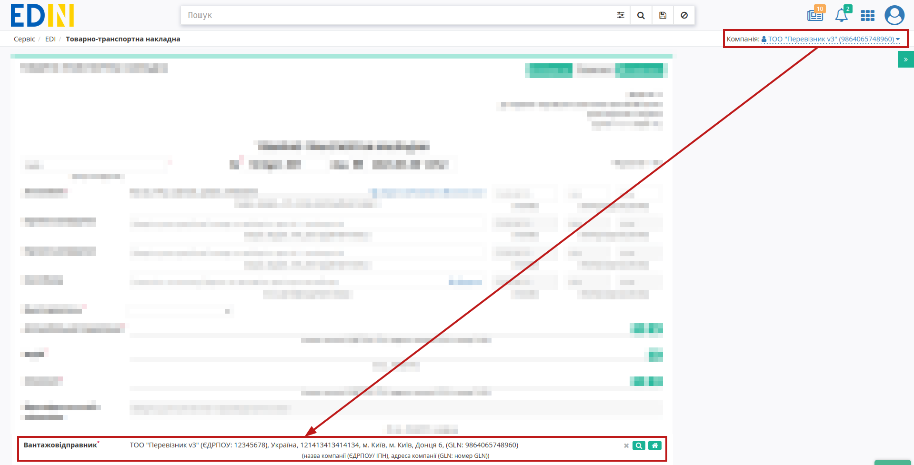Click the Вантажовідправник company text field
Viewport: 914px width, 465px height.
point(374,445)
